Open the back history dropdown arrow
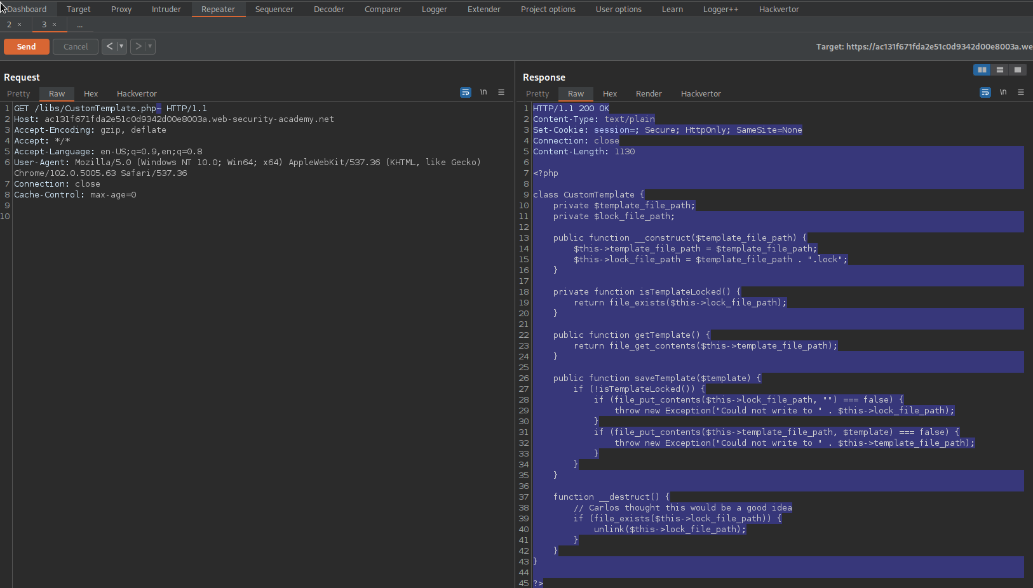Screen dimensions: 1033x588 [x=121, y=46]
